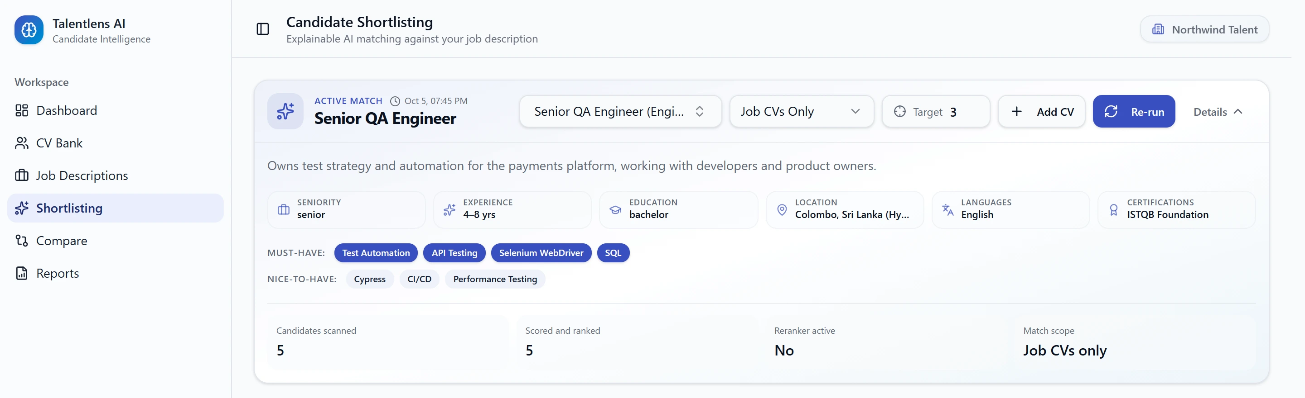
Task: Click the Experience sparkles icon
Action: point(449,209)
